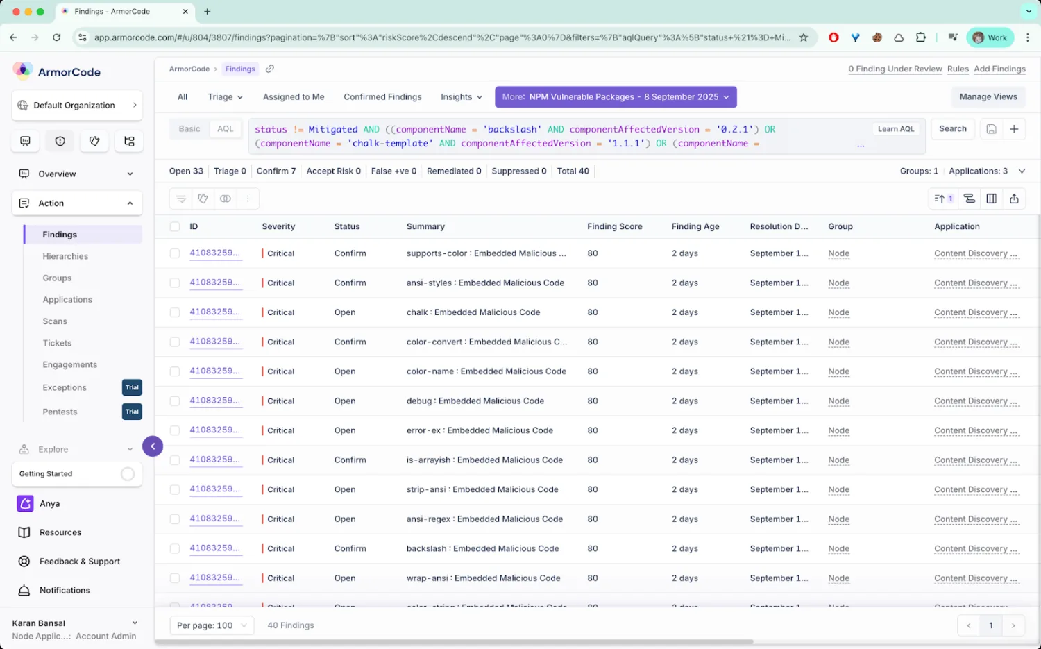Copy link icon next to Findings breadcrumb
The height and width of the screenshot is (649, 1041).
pos(270,69)
